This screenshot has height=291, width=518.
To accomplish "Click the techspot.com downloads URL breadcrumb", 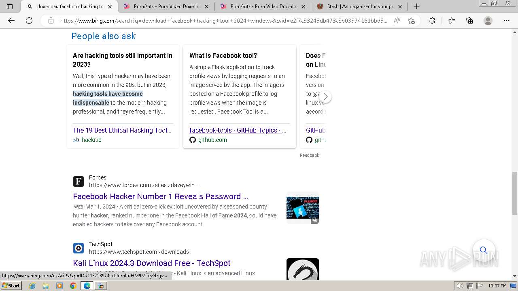I will [x=139, y=252].
